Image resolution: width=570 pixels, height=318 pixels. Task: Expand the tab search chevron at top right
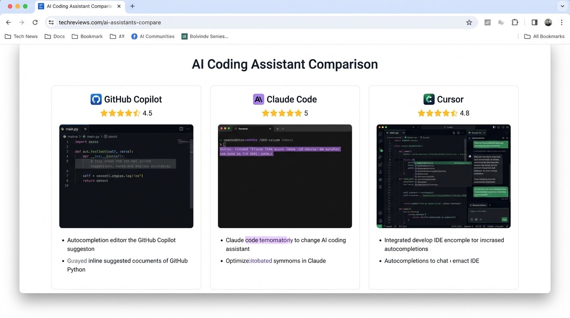coord(562,6)
